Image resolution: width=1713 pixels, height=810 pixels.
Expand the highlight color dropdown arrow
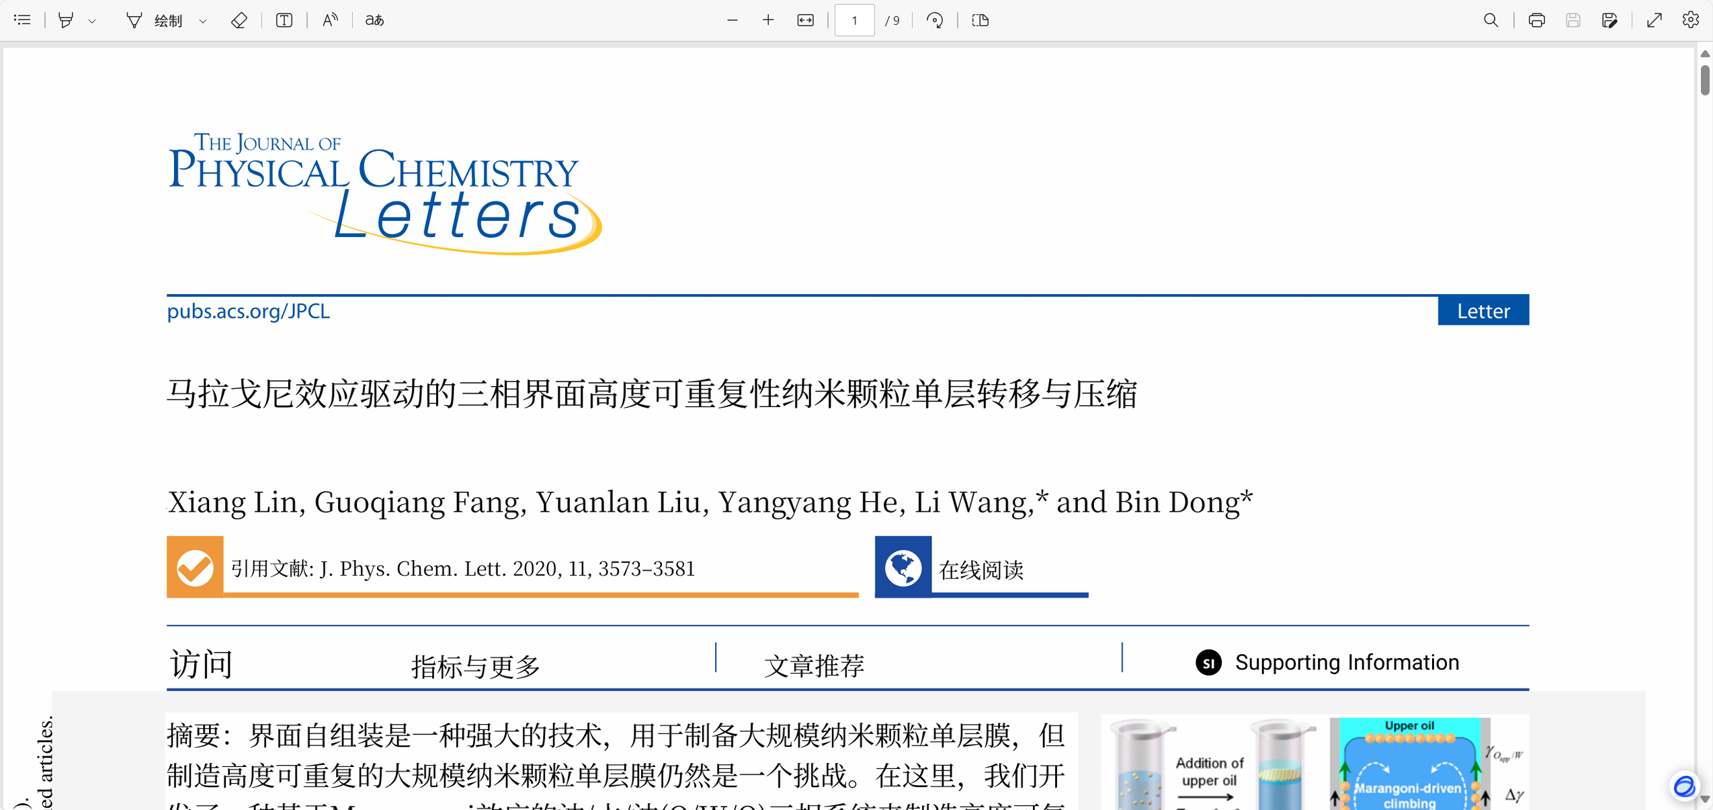click(x=93, y=21)
